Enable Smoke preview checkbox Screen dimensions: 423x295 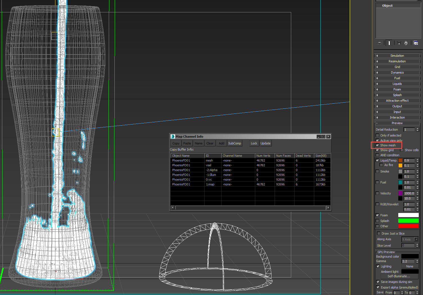pos(377,171)
